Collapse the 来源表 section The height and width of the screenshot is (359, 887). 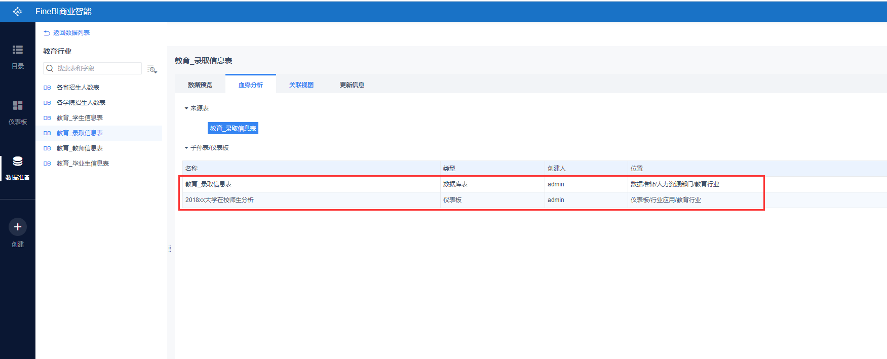click(186, 108)
